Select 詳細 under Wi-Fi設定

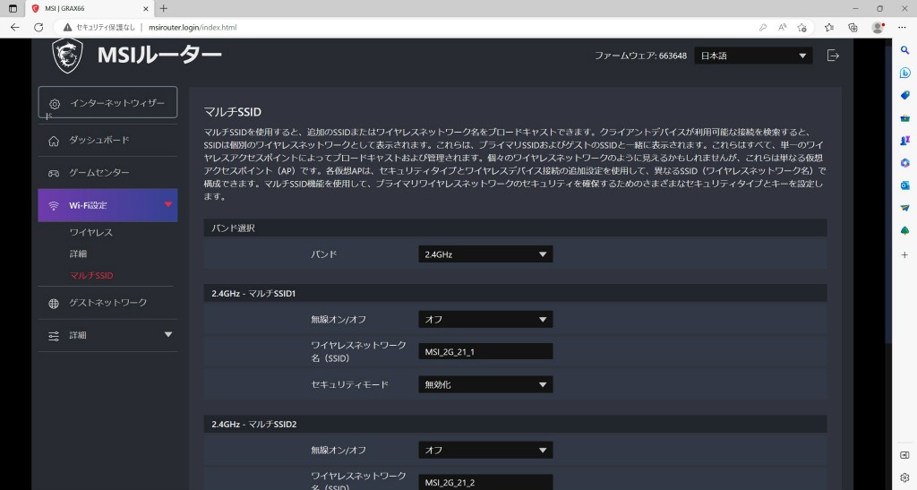click(x=78, y=254)
